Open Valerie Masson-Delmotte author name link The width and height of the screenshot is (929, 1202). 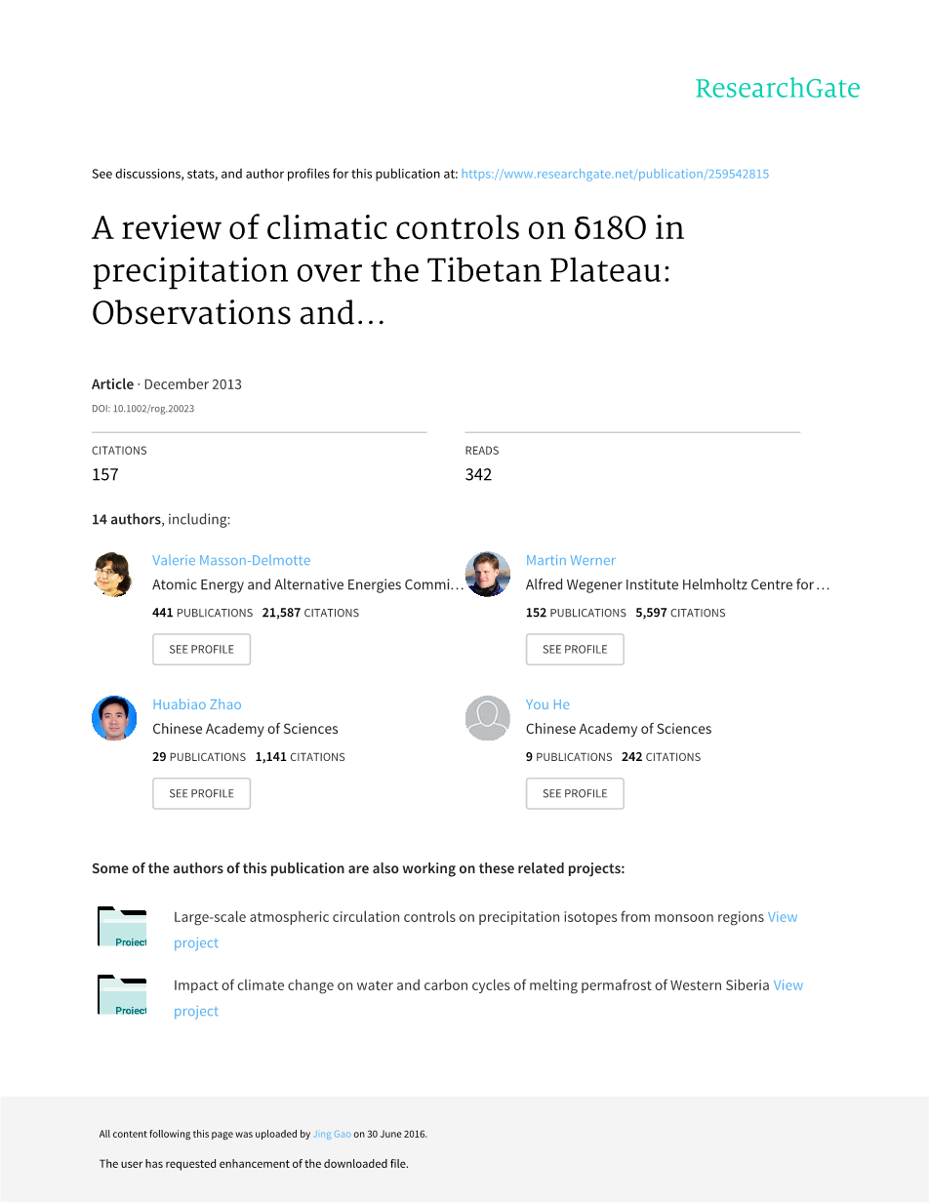231,560
